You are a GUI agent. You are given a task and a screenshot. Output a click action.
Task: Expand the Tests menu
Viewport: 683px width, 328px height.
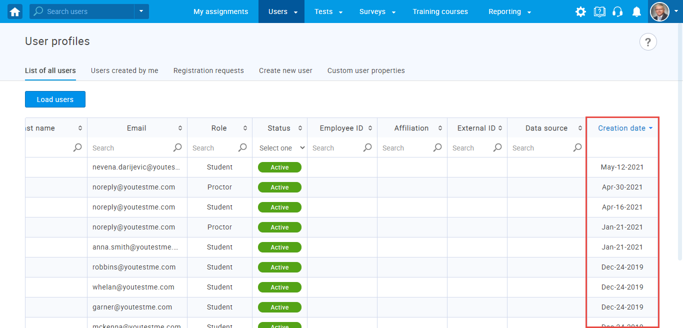(x=327, y=11)
